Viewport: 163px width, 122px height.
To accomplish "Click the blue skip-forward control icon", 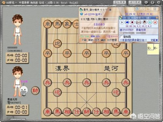I will coord(127,22).
